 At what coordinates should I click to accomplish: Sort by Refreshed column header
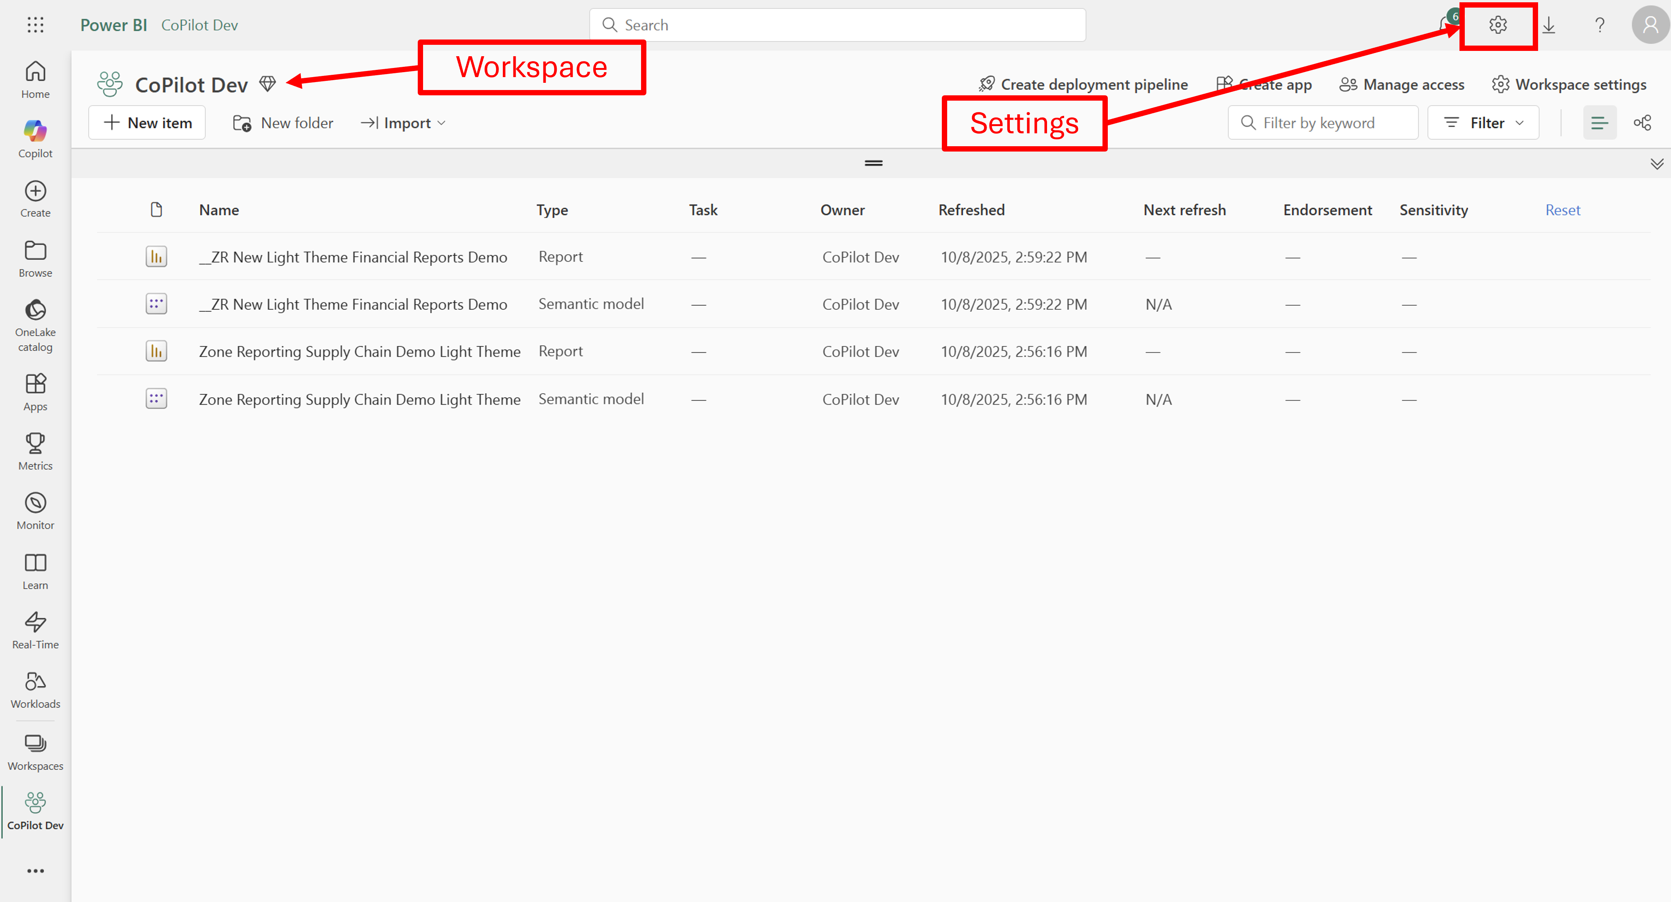pyautogui.click(x=971, y=210)
